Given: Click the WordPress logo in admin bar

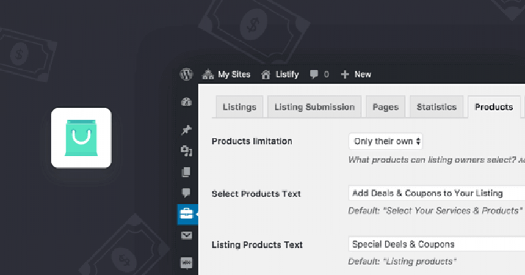Looking at the screenshot, I should [x=186, y=74].
